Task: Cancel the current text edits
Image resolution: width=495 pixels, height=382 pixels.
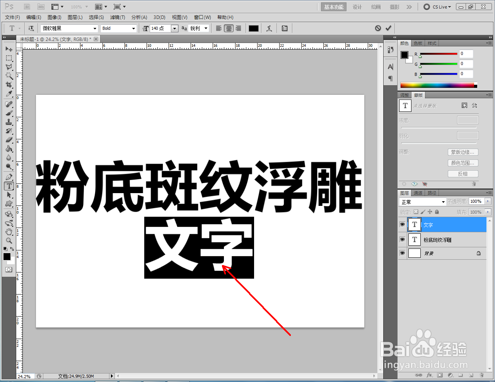Action: tap(378, 28)
